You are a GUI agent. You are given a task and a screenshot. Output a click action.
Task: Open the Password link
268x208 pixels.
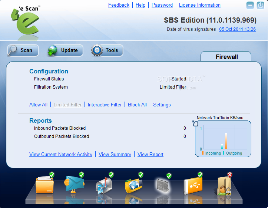(162, 5)
